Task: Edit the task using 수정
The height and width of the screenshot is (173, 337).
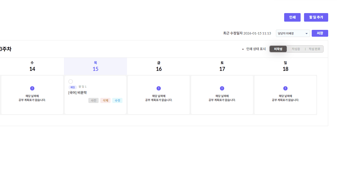Action: 117,100
